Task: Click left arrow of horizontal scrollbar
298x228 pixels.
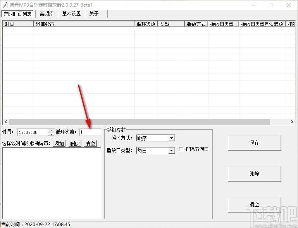Action: [6, 122]
